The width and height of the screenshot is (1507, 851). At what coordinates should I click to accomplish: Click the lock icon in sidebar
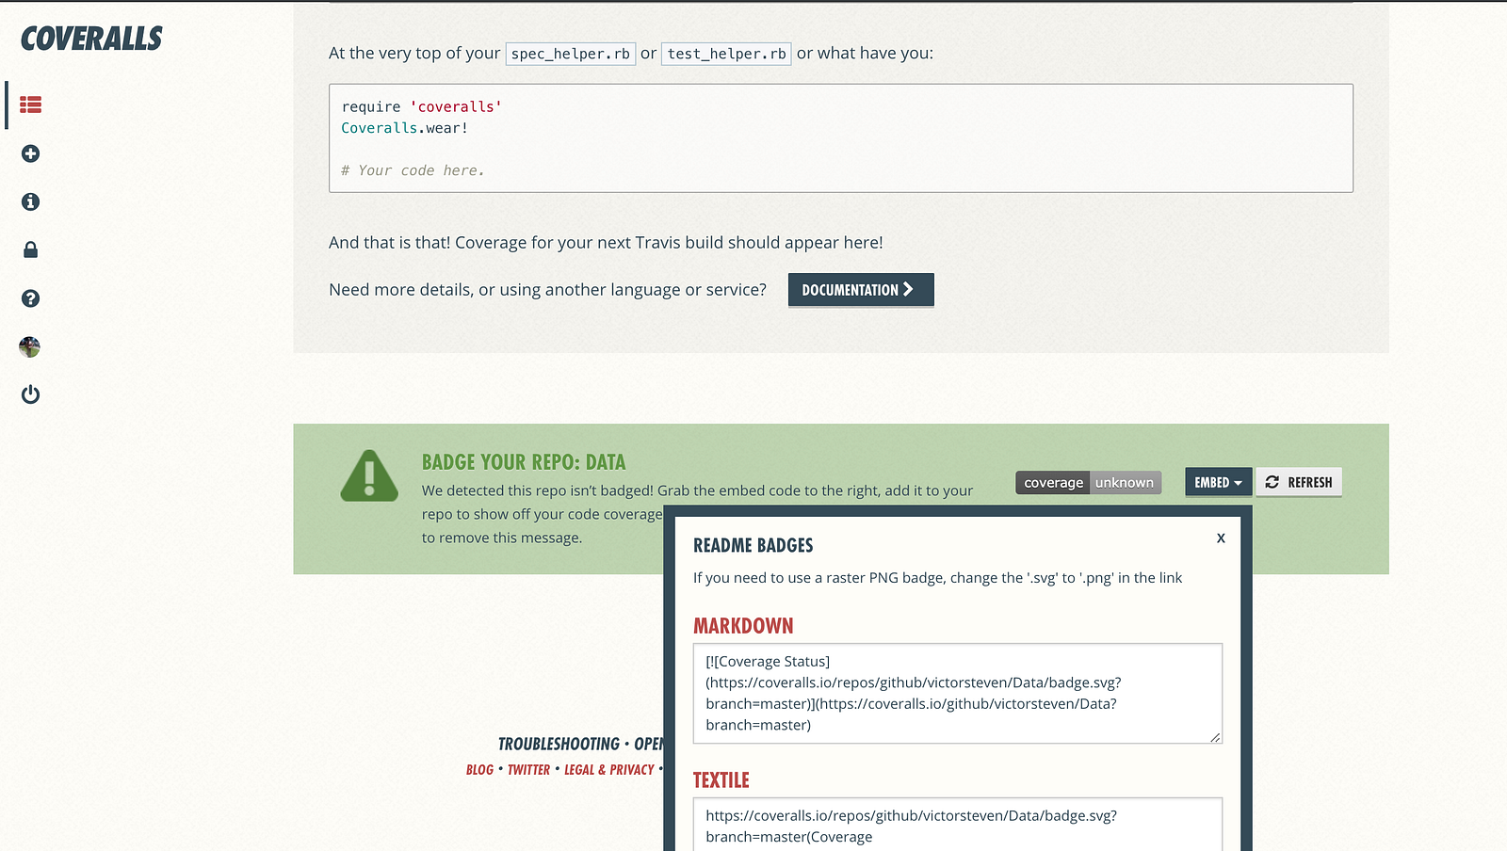coord(30,249)
